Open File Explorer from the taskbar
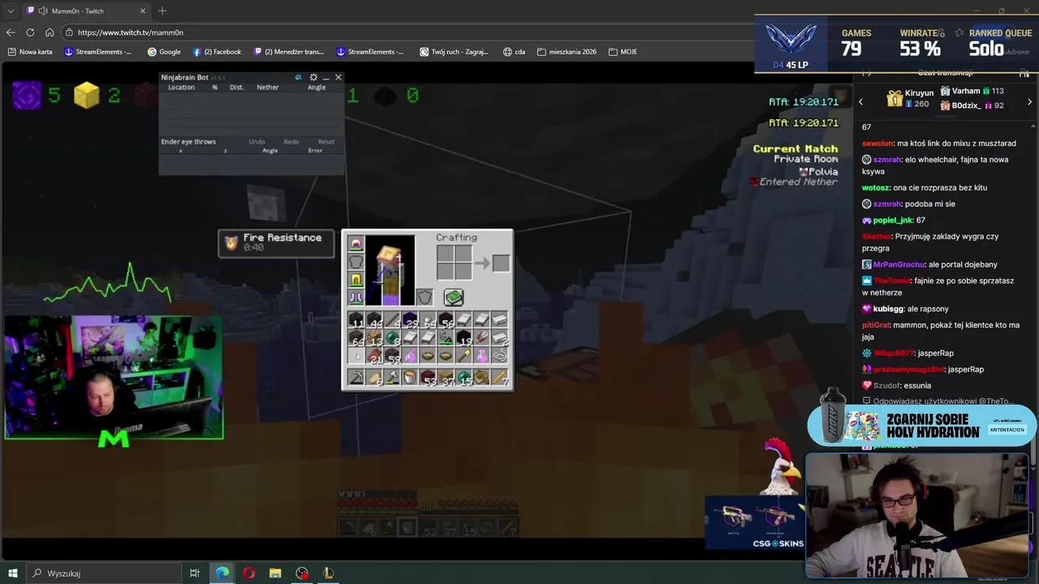The height and width of the screenshot is (584, 1039). [x=275, y=573]
